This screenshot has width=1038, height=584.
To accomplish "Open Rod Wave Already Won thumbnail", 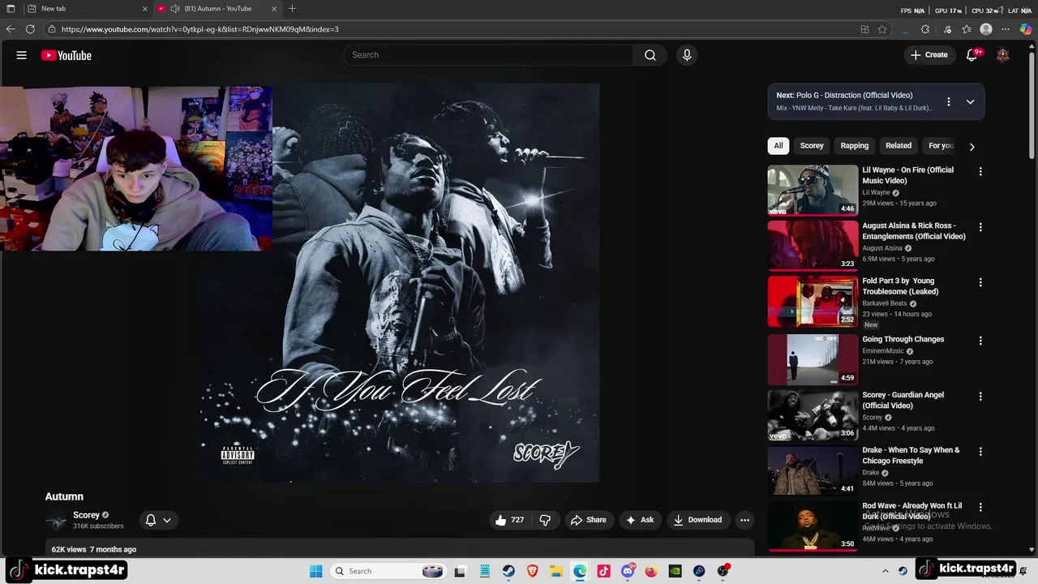I will point(813,526).
